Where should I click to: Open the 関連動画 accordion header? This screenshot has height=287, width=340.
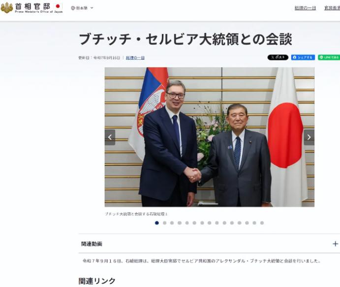point(209,244)
